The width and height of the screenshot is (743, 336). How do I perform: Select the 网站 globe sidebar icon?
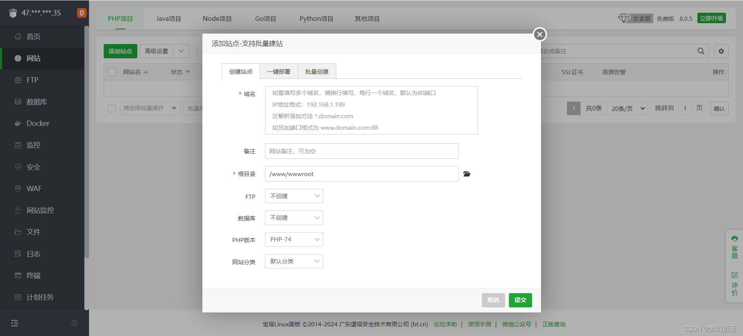pyautogui.click(x=18, y=58)
